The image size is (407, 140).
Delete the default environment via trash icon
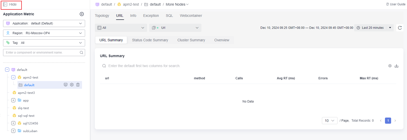pyautogui.click(x=78, y=85)
